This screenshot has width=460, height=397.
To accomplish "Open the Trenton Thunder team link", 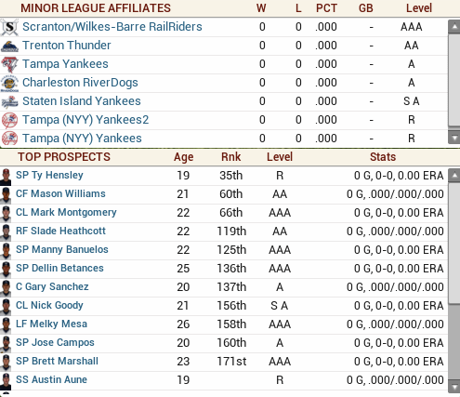I will (x=67, y=46).
